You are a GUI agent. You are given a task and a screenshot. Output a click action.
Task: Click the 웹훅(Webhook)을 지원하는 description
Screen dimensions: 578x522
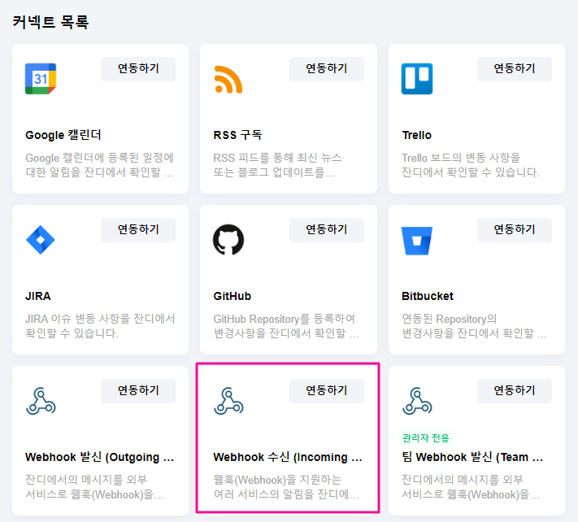[286, 487]
